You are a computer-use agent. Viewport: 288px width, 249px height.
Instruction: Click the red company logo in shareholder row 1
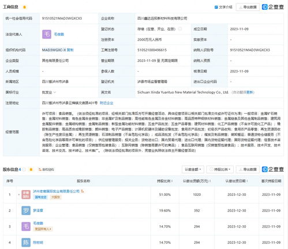click(26, 195)
